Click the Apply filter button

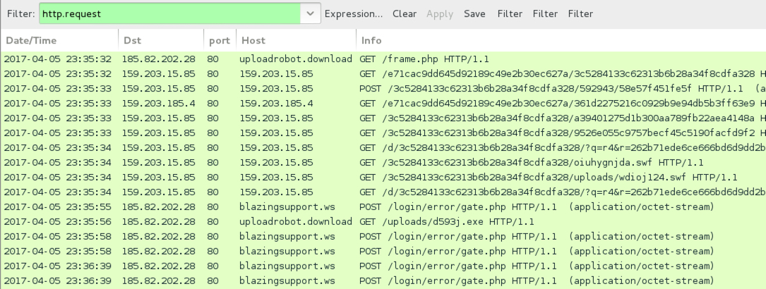click(440, 13)
